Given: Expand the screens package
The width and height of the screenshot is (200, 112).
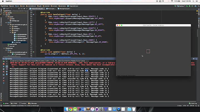Looking at the screenshot, I should [10, 30].
